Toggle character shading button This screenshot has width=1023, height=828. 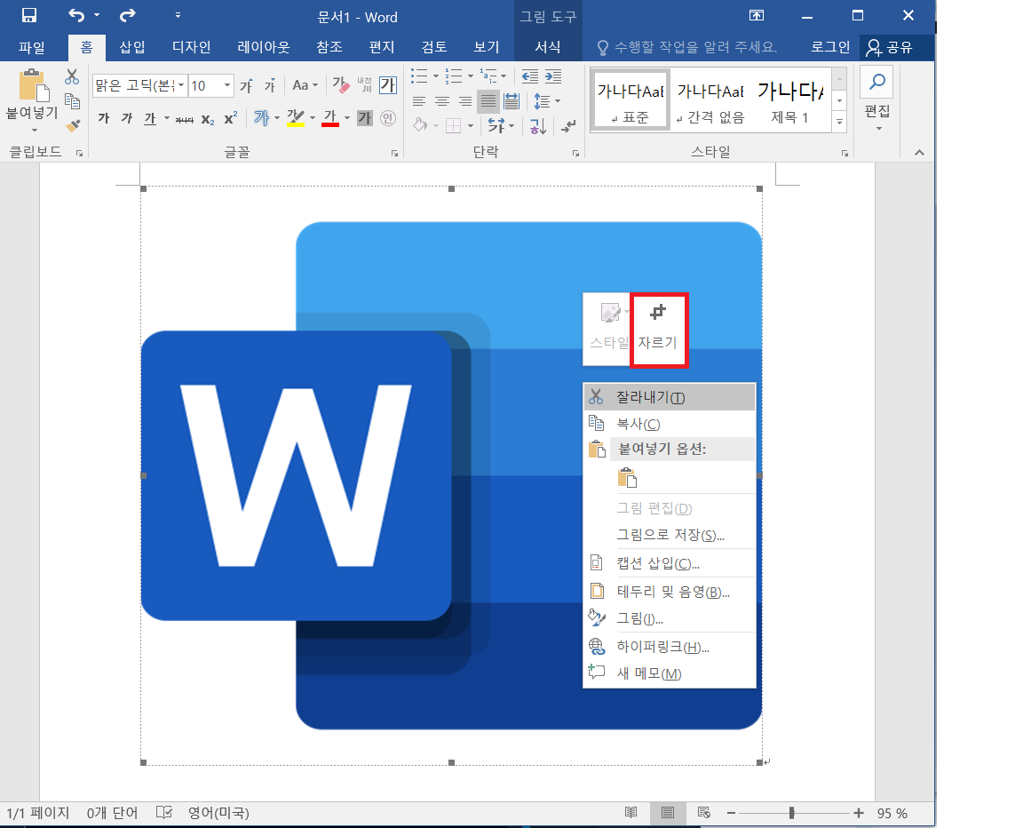[365, 118]
